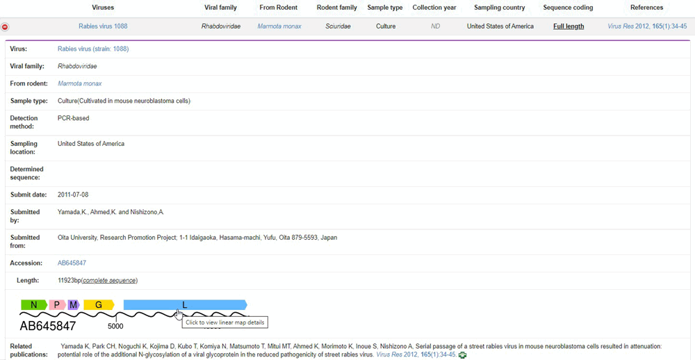
Task: Open Rabies virus (strain: 1088) detail link
Action: [x=93, y=49]
